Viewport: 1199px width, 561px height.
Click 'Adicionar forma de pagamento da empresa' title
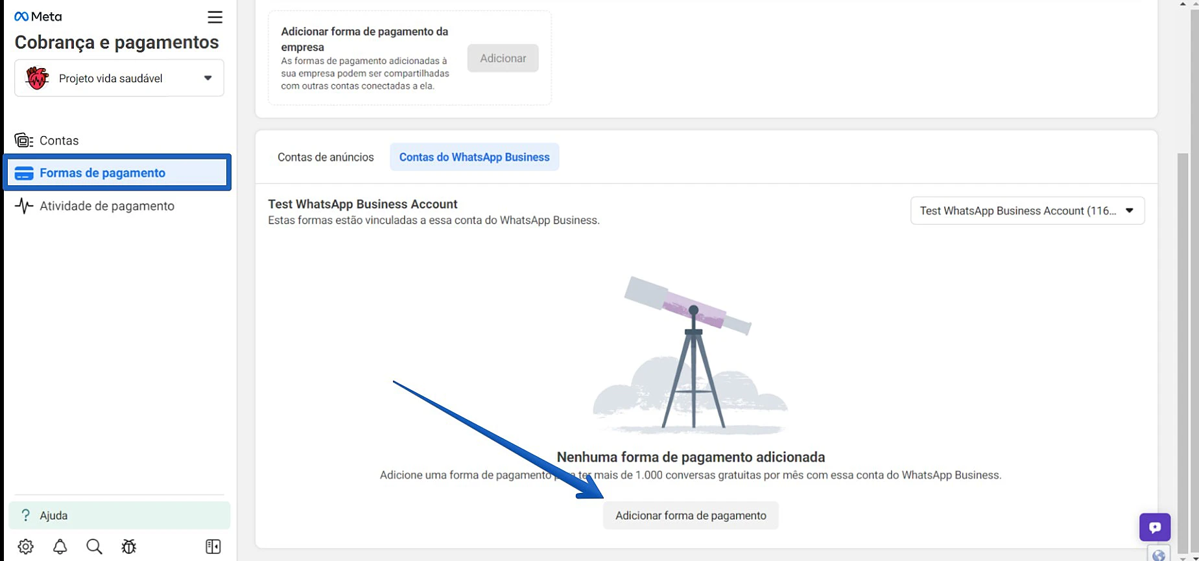pos(364,39)
